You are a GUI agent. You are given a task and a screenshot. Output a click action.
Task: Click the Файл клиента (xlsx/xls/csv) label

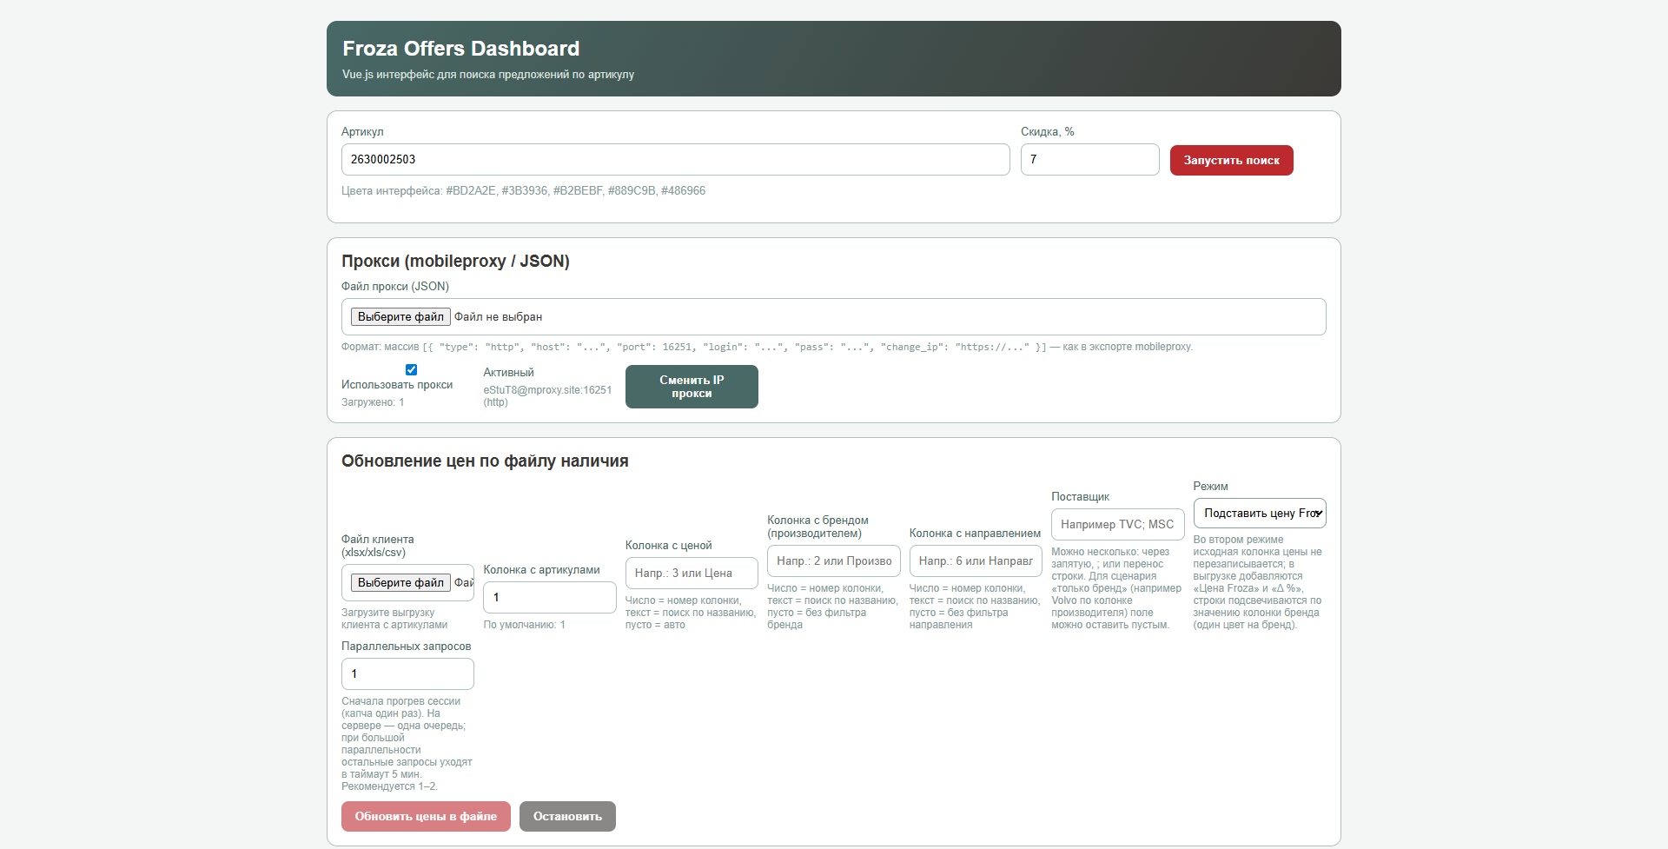(x=378, y=547)
